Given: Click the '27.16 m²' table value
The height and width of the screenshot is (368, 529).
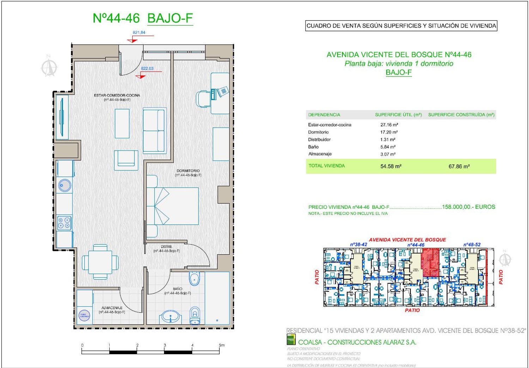Looking at the screenshot, I should coord(389,125).
